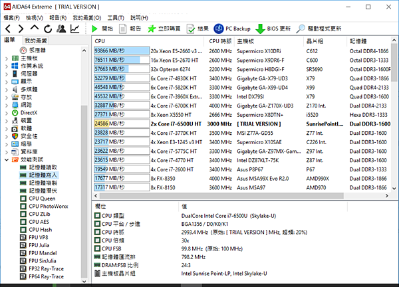Click the Refresh icon in the toolbar

(48, 29)
